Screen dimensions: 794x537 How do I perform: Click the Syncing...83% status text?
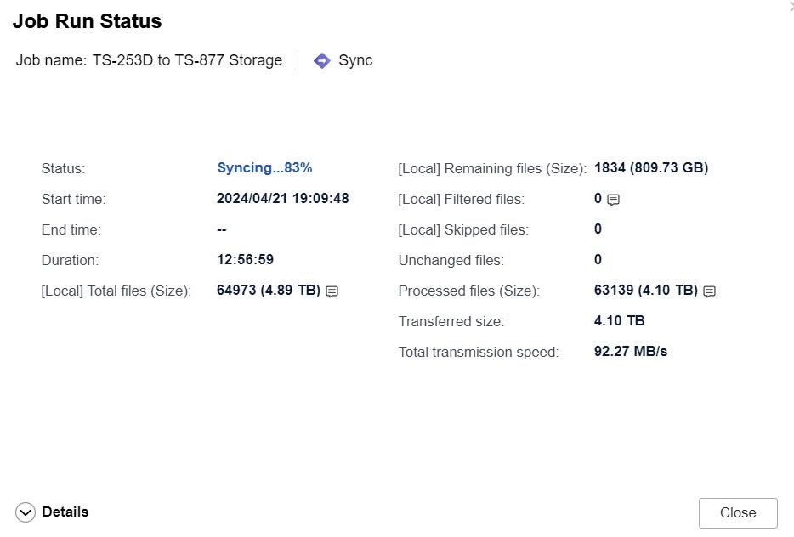click(264, 167)
